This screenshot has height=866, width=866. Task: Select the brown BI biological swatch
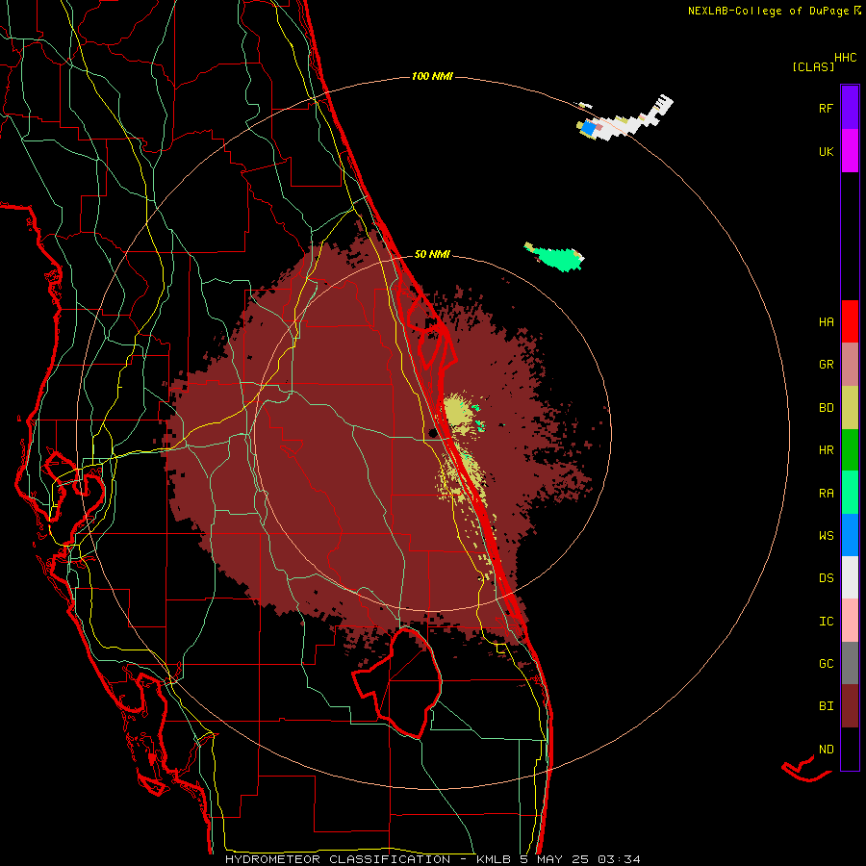[850, 706]
